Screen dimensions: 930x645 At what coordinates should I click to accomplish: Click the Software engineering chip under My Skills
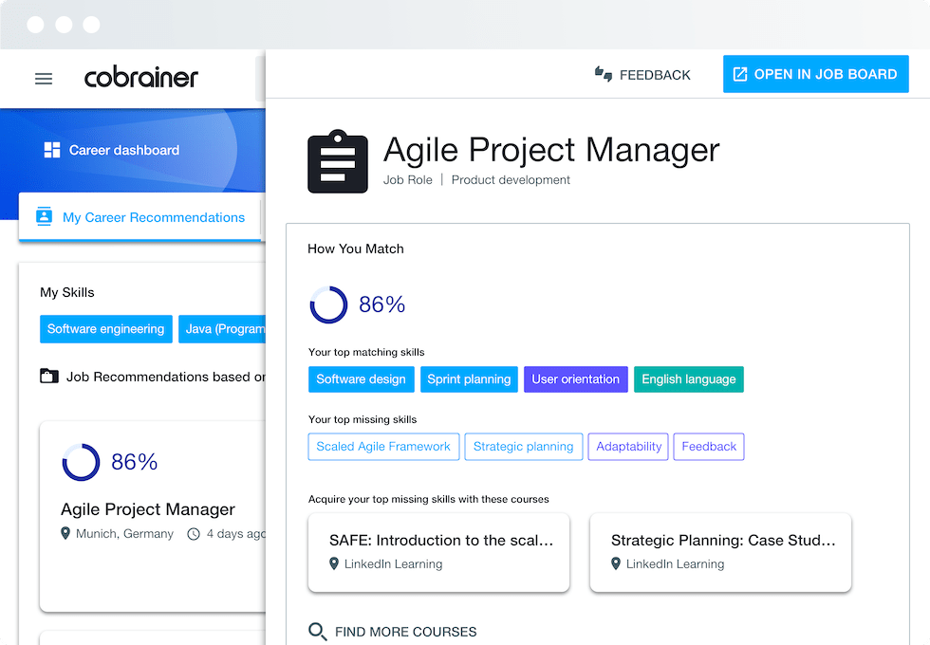point(105,328)
